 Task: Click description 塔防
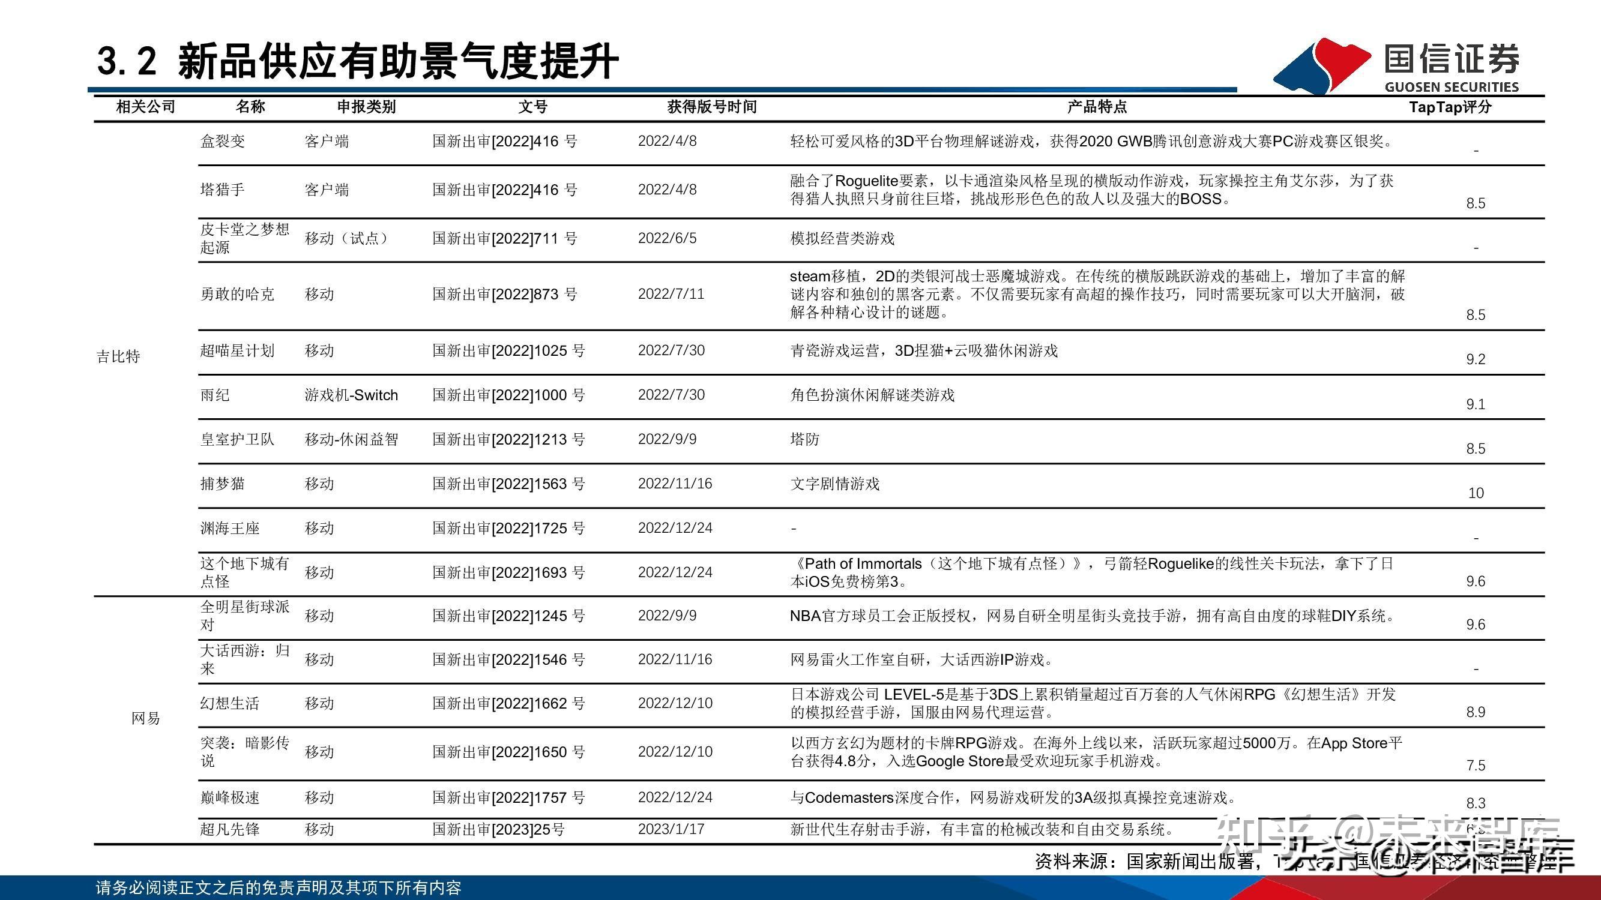805,439
